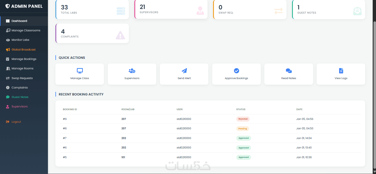
Task: Click room 101 in booking #5 row
Action: [x=123, y=157]
